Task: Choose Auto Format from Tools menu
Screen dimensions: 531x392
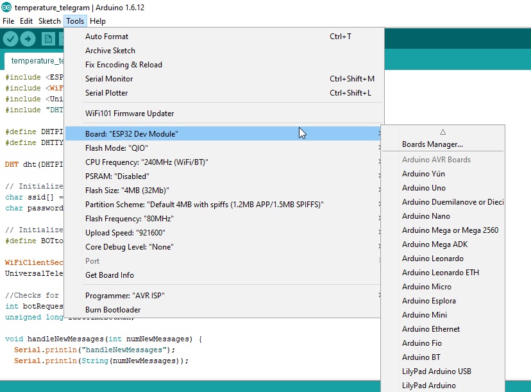Action: pos(224,37)
